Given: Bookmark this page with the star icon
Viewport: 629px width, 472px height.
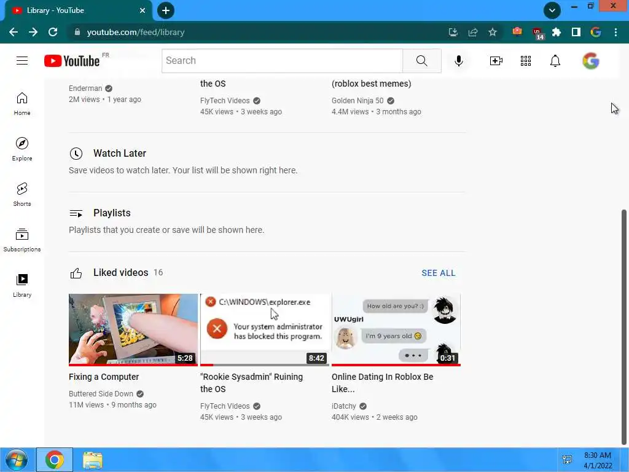Looking at the screenshot, I should point(493,32).
